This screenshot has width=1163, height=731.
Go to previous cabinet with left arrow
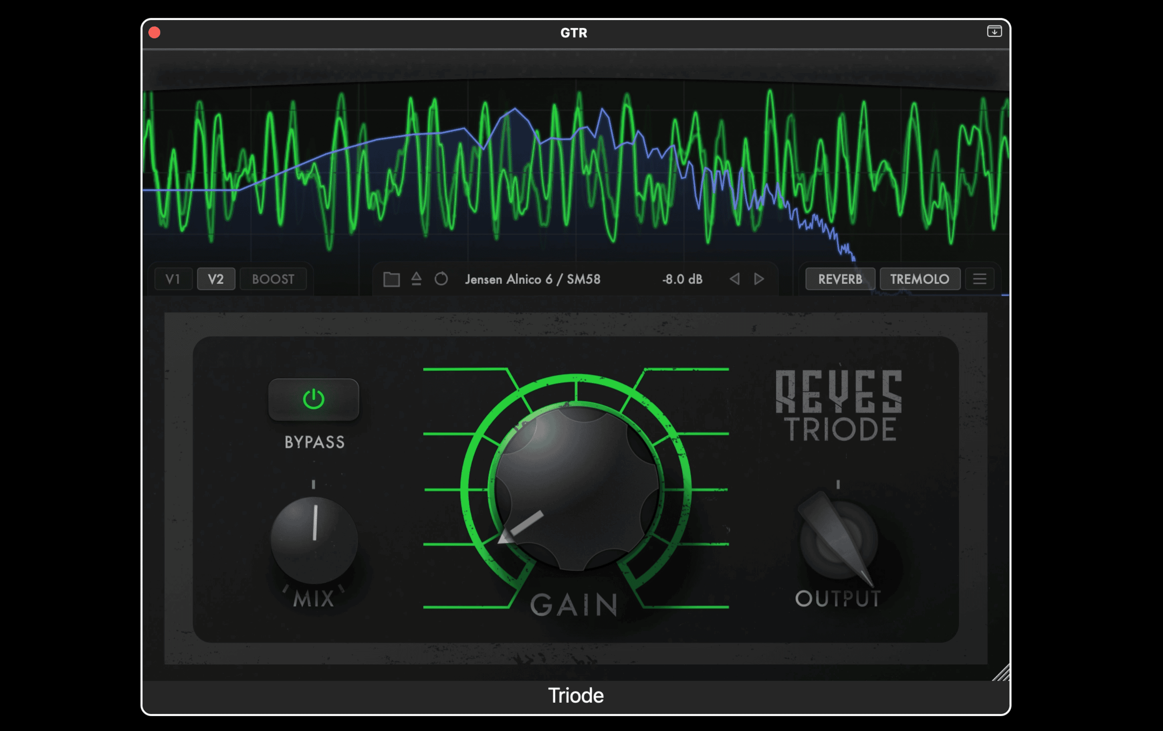pyautogui.click(x=735, y=279)
